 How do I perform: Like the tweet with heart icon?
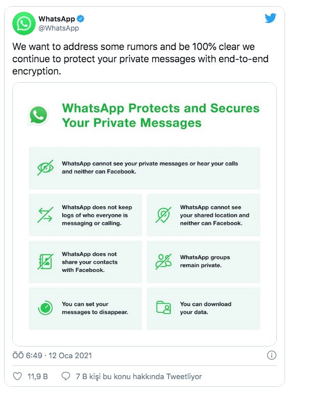coord(17,376)
